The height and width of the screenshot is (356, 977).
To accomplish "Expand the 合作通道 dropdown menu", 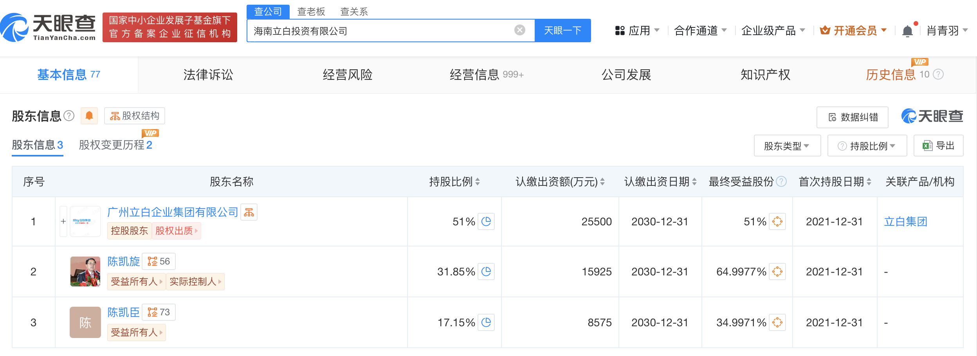I will tap(701, 30).
